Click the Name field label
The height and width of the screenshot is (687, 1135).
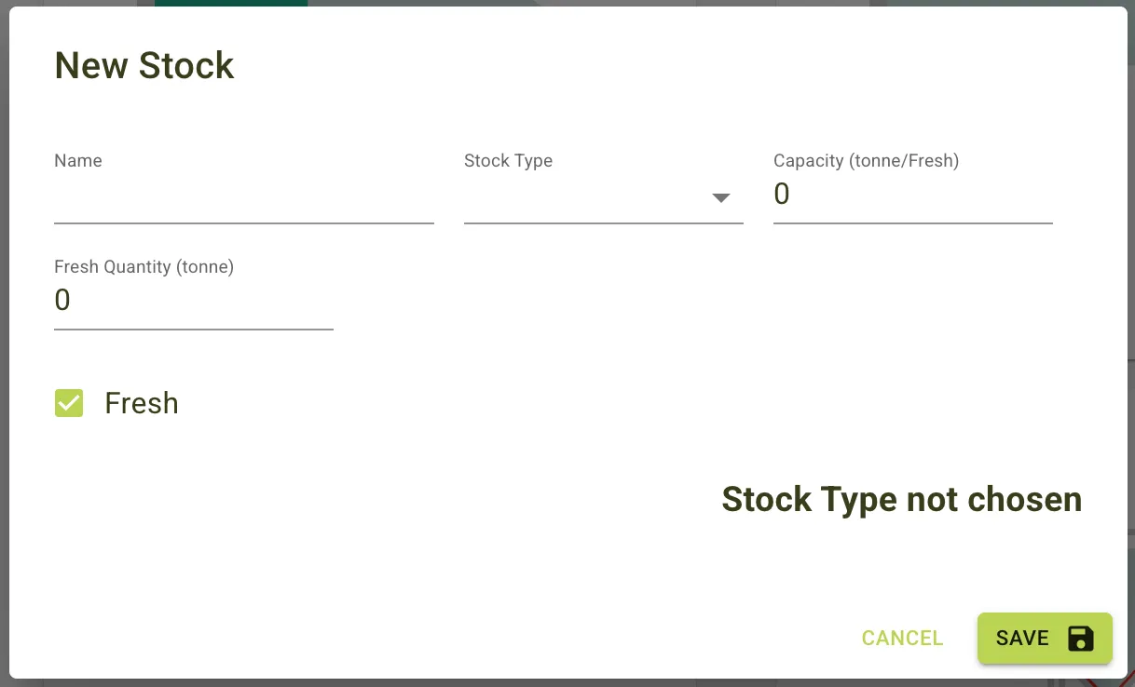click(77, 160)
